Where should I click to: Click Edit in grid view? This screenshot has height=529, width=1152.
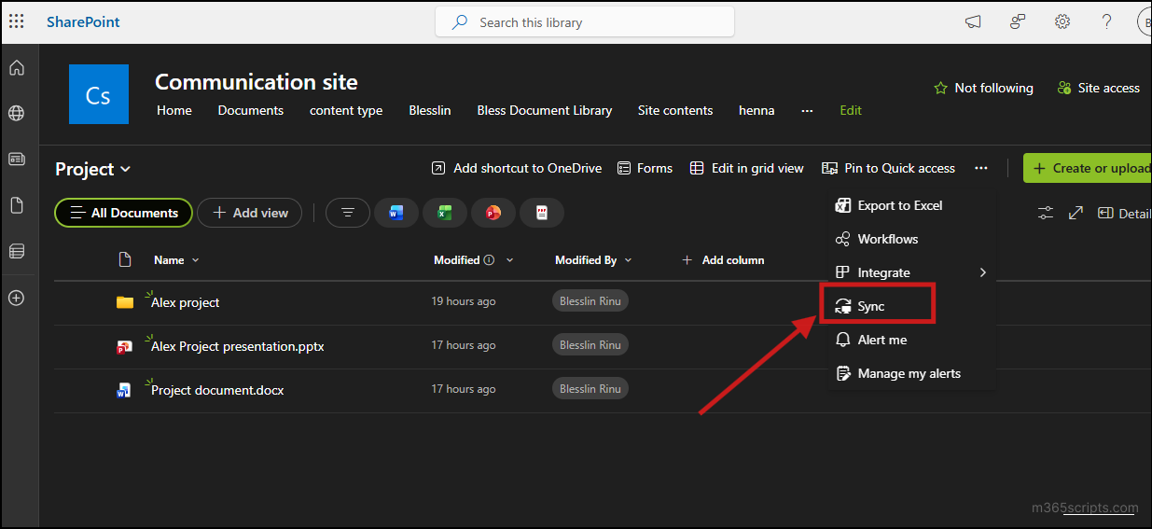(747, 168)
